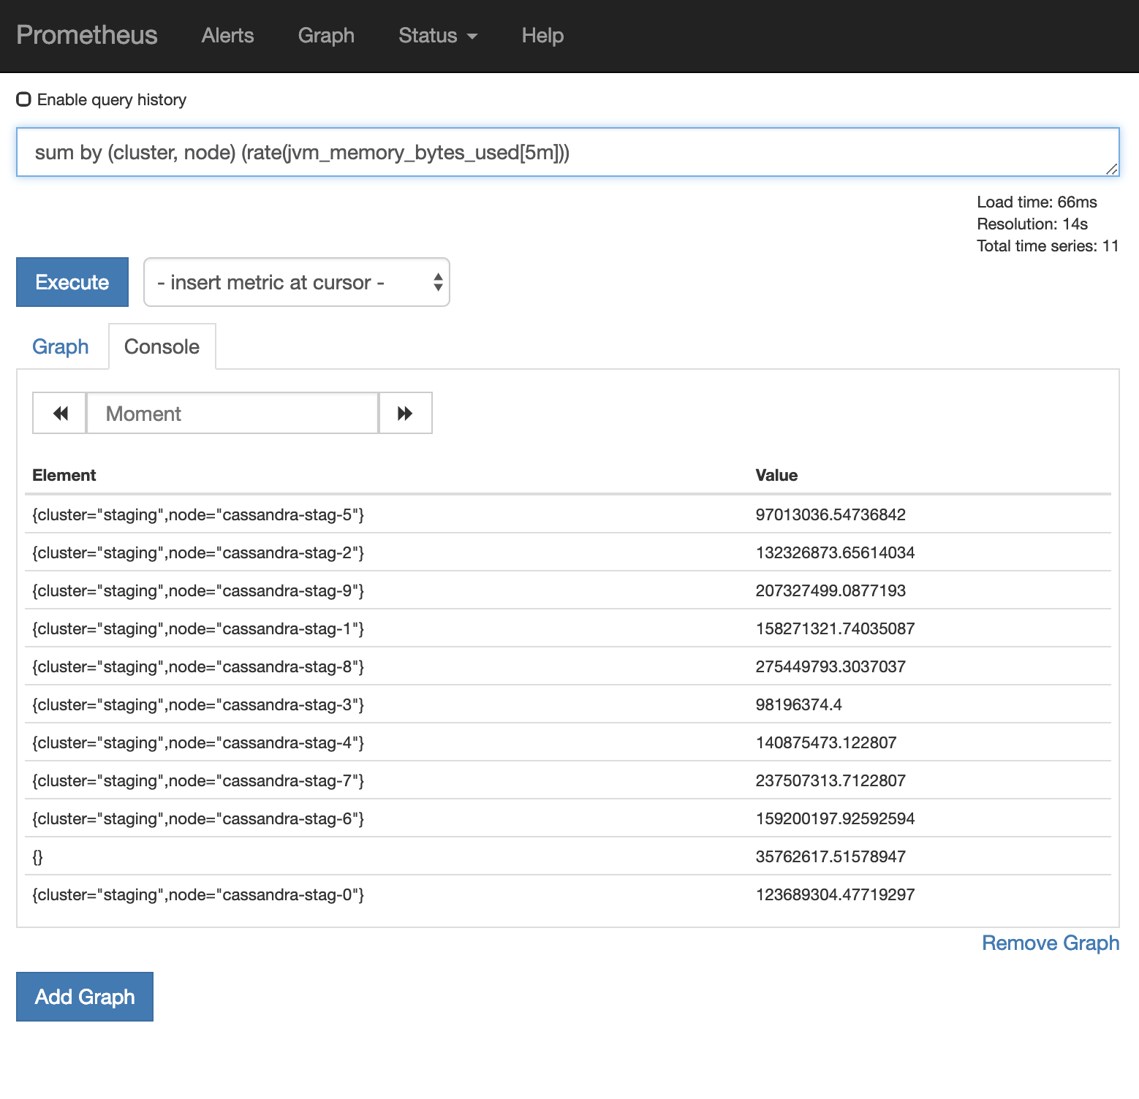Click the Prometheus brand logo
This screenshot has height=1099, width=1139.
[87, 35]
